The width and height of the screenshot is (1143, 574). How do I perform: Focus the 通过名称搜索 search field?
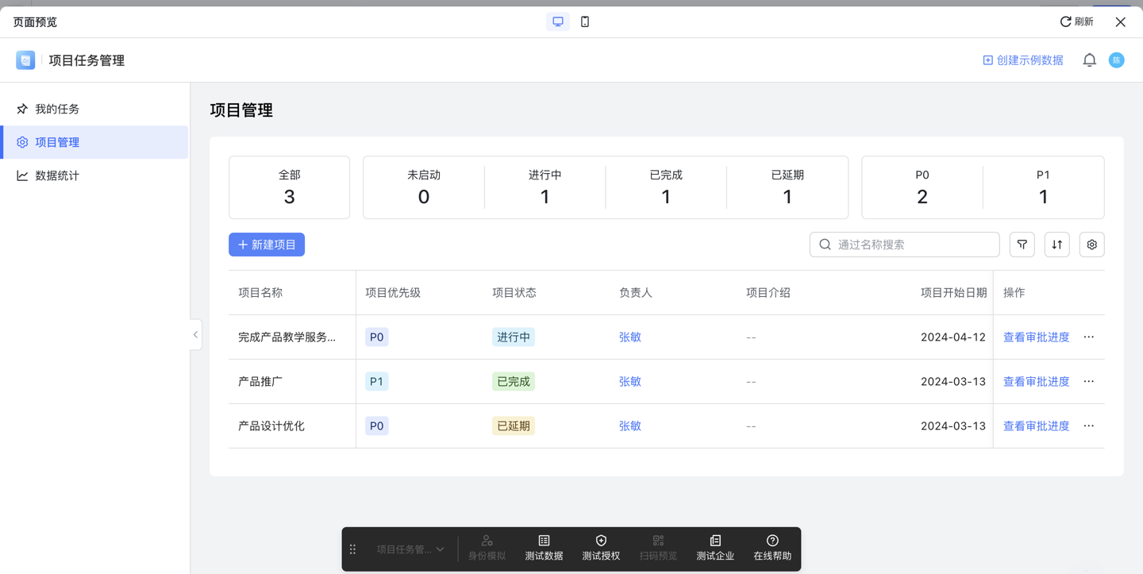click(x=904, y=245)
